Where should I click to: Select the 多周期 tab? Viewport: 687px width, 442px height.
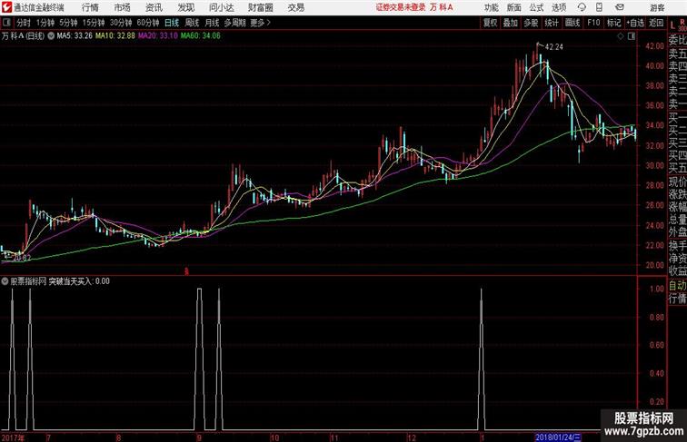point(234,23)
